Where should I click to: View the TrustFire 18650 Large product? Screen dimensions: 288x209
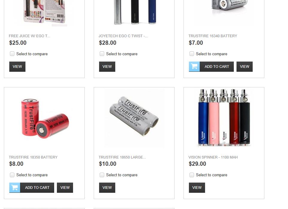107,188
